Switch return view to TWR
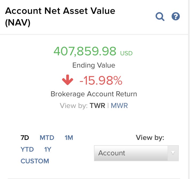Screen dimensions: 190x179 point(97,106)
